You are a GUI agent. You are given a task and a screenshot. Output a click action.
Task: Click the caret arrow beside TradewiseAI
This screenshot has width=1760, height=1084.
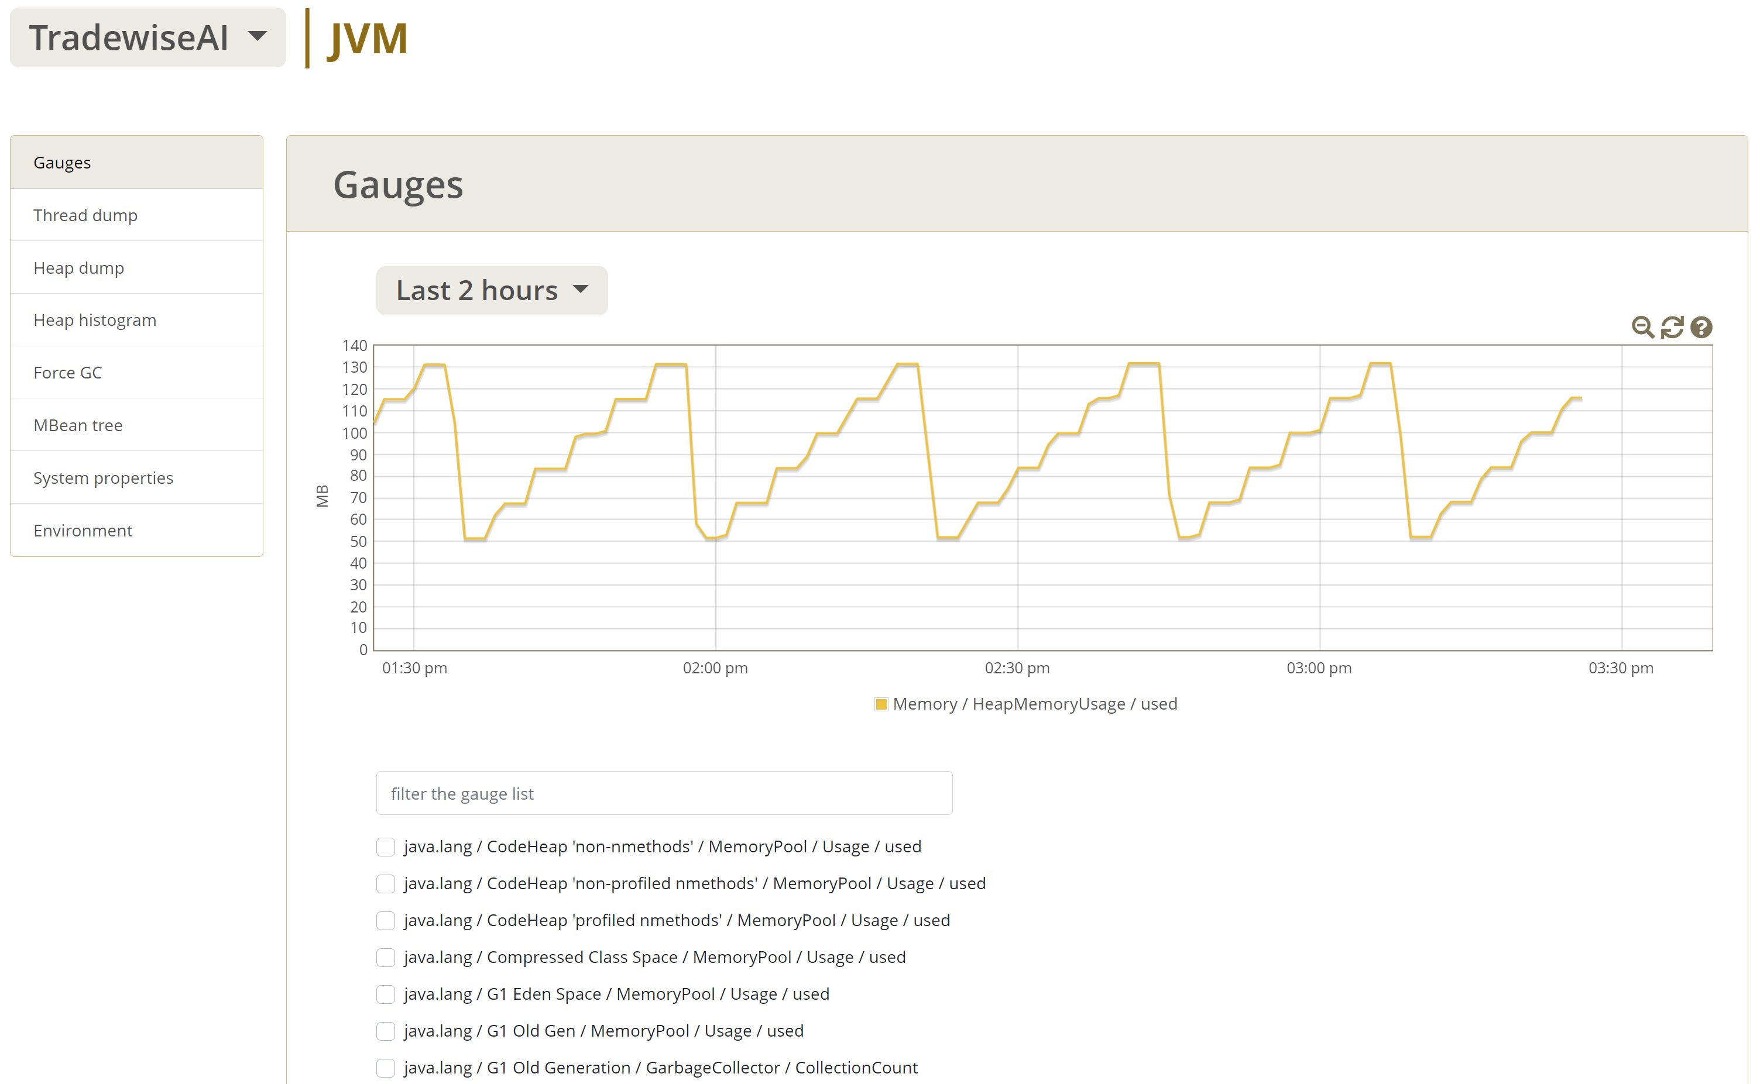coord(257,35)
